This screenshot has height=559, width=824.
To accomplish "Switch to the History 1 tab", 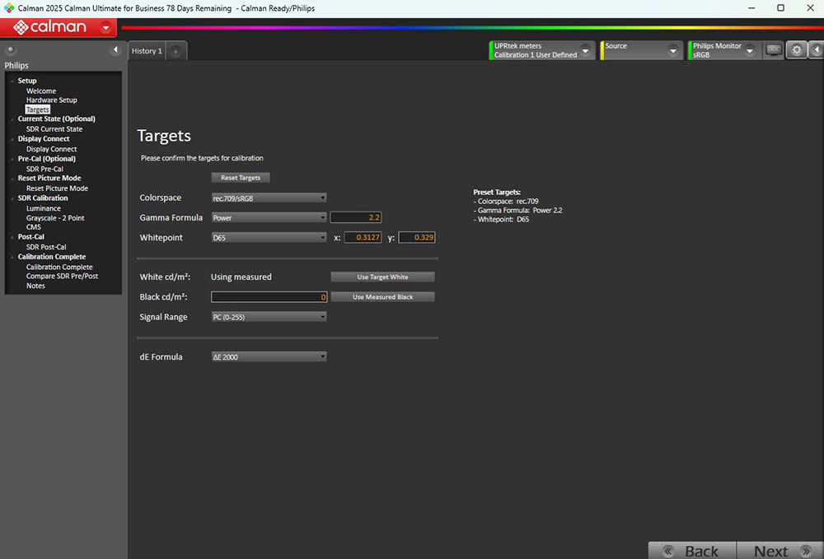I will 147,51.
